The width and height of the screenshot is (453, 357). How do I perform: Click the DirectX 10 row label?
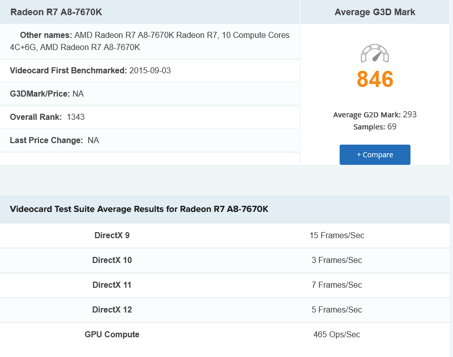(x=112, y=260)
